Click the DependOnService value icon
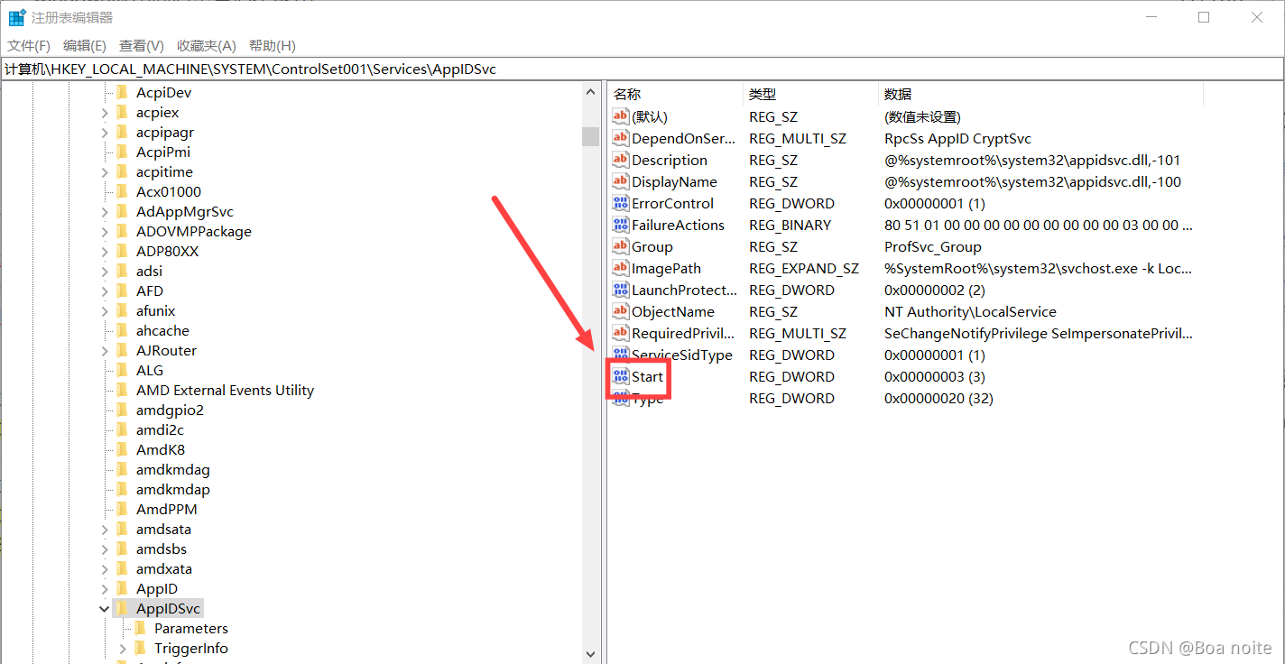 (x=620, y=138)
